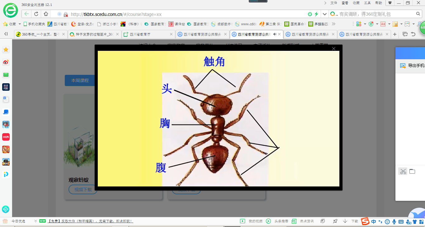Click the address bar URL field
The width and height of the screenshot is (425, 227).
187,14
